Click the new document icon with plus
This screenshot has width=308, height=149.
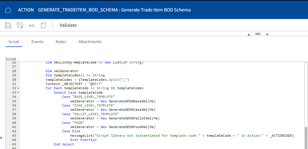click(x=43, y=25)
